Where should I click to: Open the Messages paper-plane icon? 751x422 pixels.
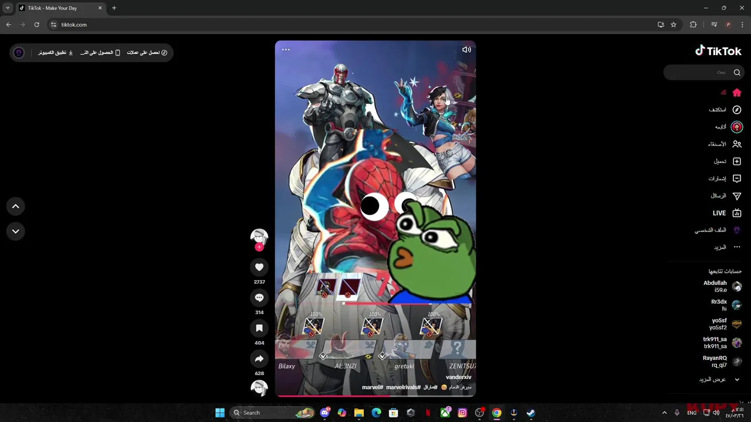coord(737,196)
